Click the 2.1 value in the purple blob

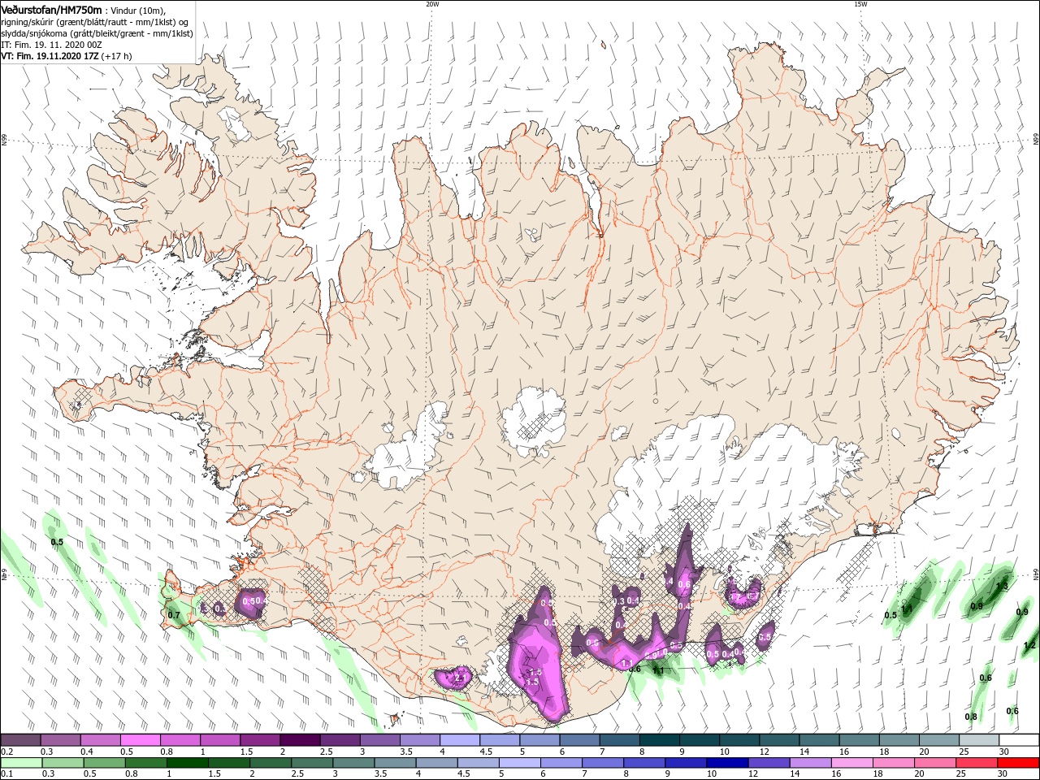click(459, 678)
